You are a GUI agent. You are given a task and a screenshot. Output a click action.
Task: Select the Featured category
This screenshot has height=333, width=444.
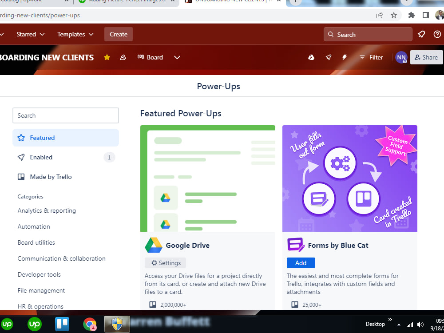(x=66, y=138)
